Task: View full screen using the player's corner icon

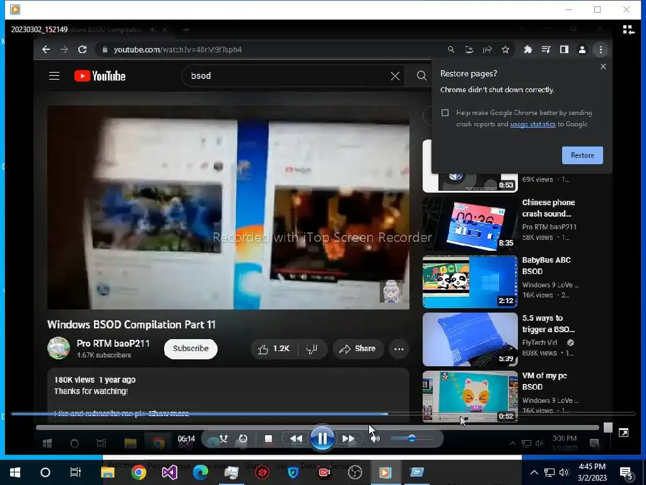Action: click(623, 433)
